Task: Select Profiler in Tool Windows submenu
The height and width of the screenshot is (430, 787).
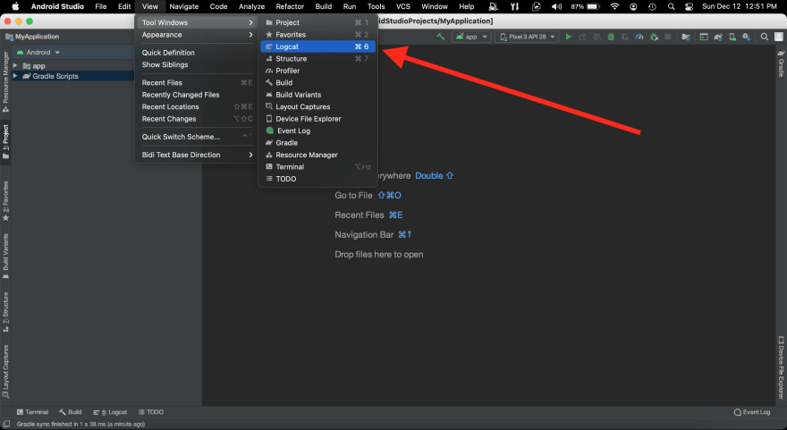Action: click(x=317, y=71)
